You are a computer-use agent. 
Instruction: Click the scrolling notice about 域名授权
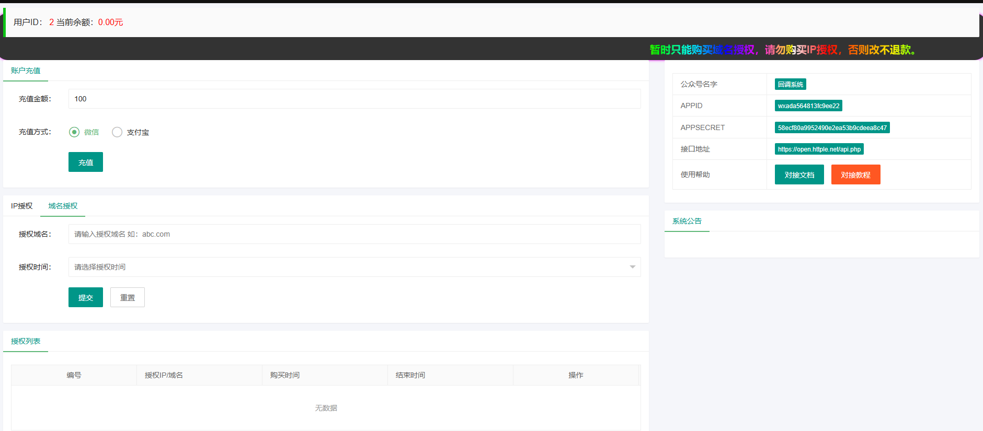coord(783,50)
